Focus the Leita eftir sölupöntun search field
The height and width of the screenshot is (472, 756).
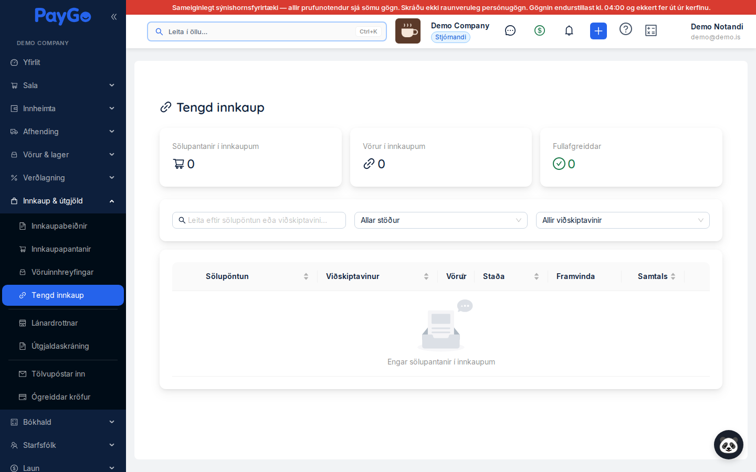coord(259,220)
